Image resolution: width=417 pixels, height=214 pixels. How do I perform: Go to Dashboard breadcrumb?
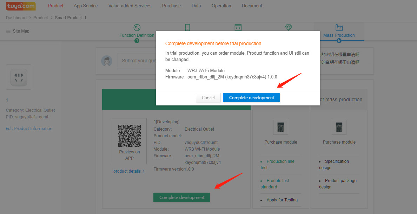tap(16, 18)
